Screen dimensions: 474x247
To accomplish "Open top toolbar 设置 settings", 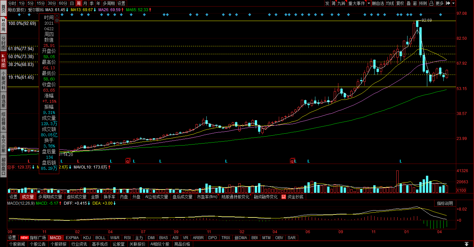I will point(121,3).
